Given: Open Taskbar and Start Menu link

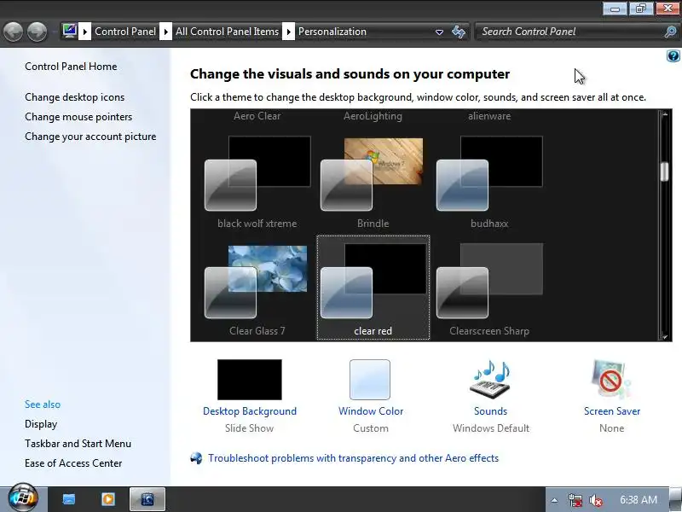Looking at the screenshot, I should pyautogui.click(x=78, y=443).
